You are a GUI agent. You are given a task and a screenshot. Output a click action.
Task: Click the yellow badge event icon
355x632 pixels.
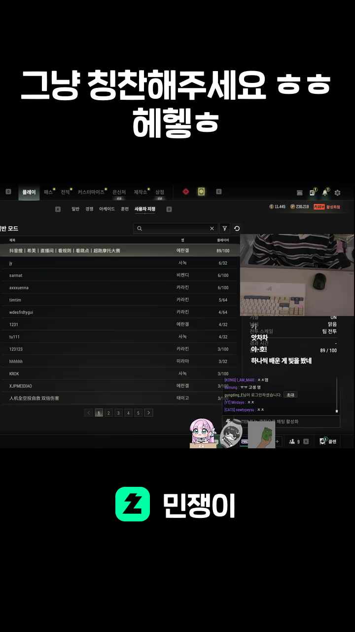[201, 192]
